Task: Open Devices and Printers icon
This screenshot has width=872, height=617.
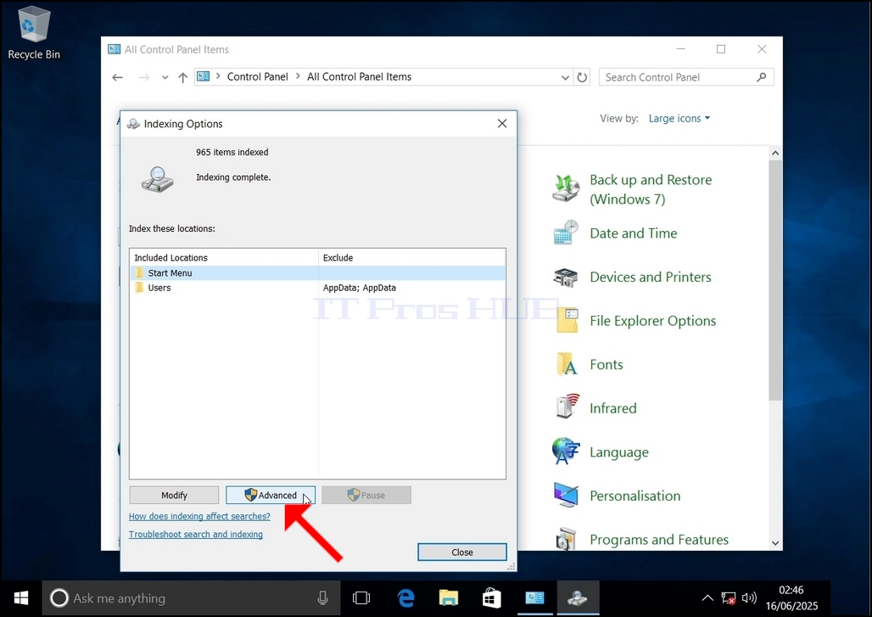Action: [566, 277]
